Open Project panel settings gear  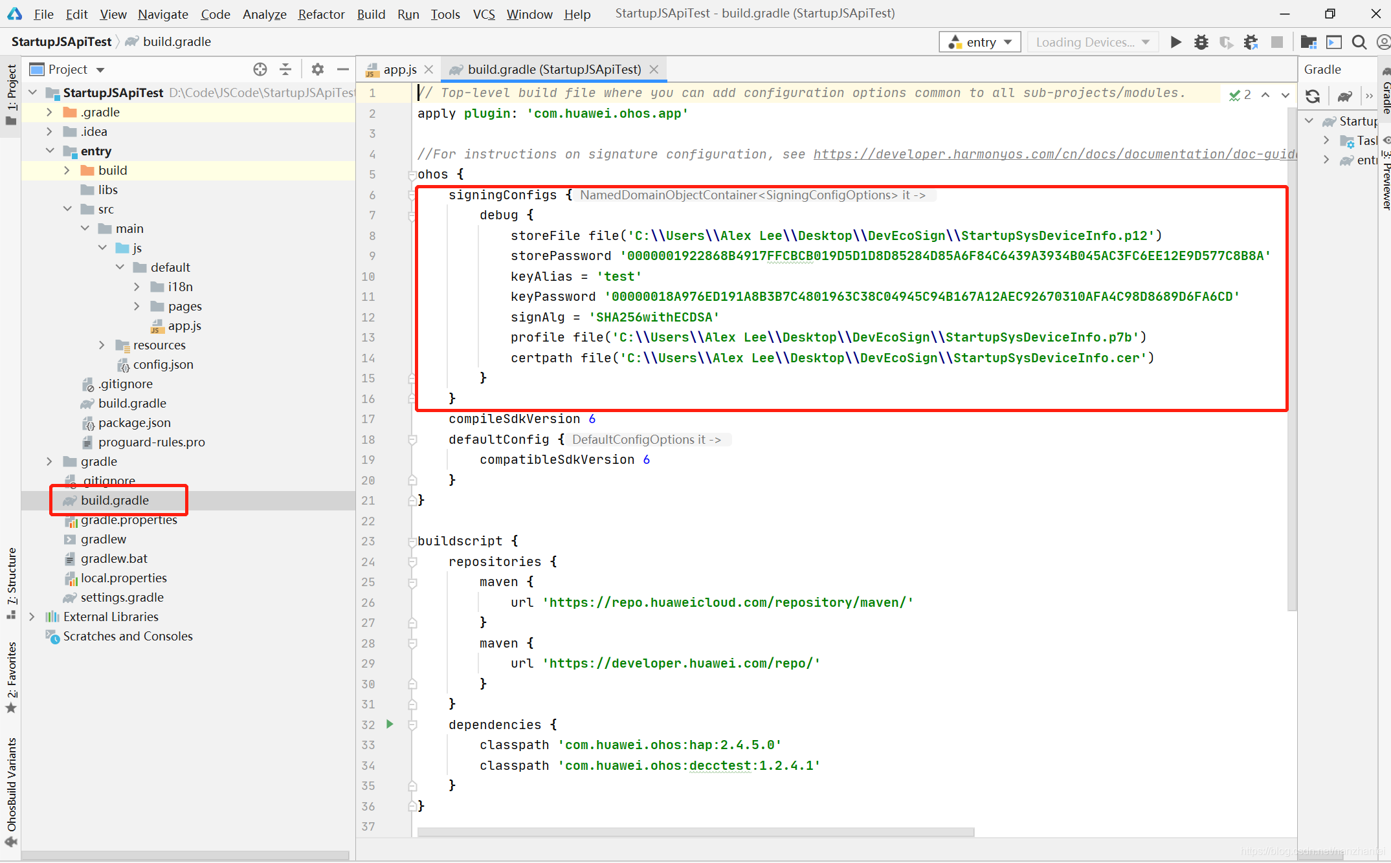[x=317, y=69]
